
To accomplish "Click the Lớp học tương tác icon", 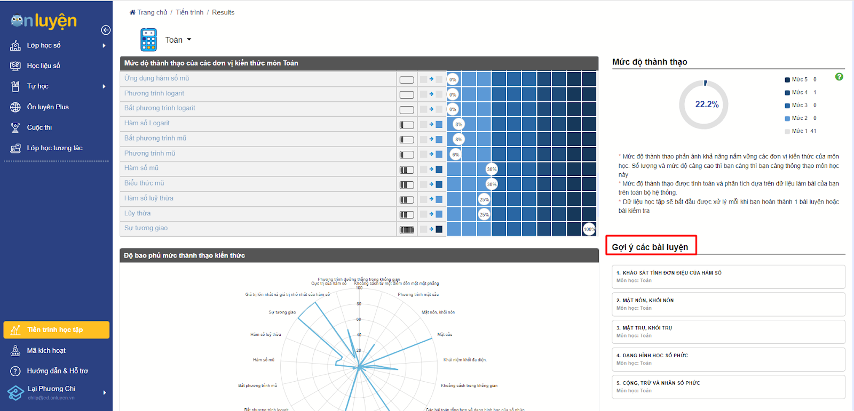I will [x=15, y=148].
